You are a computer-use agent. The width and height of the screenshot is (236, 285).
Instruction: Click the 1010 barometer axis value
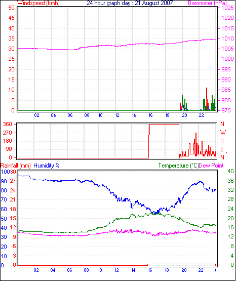[227, 38]
